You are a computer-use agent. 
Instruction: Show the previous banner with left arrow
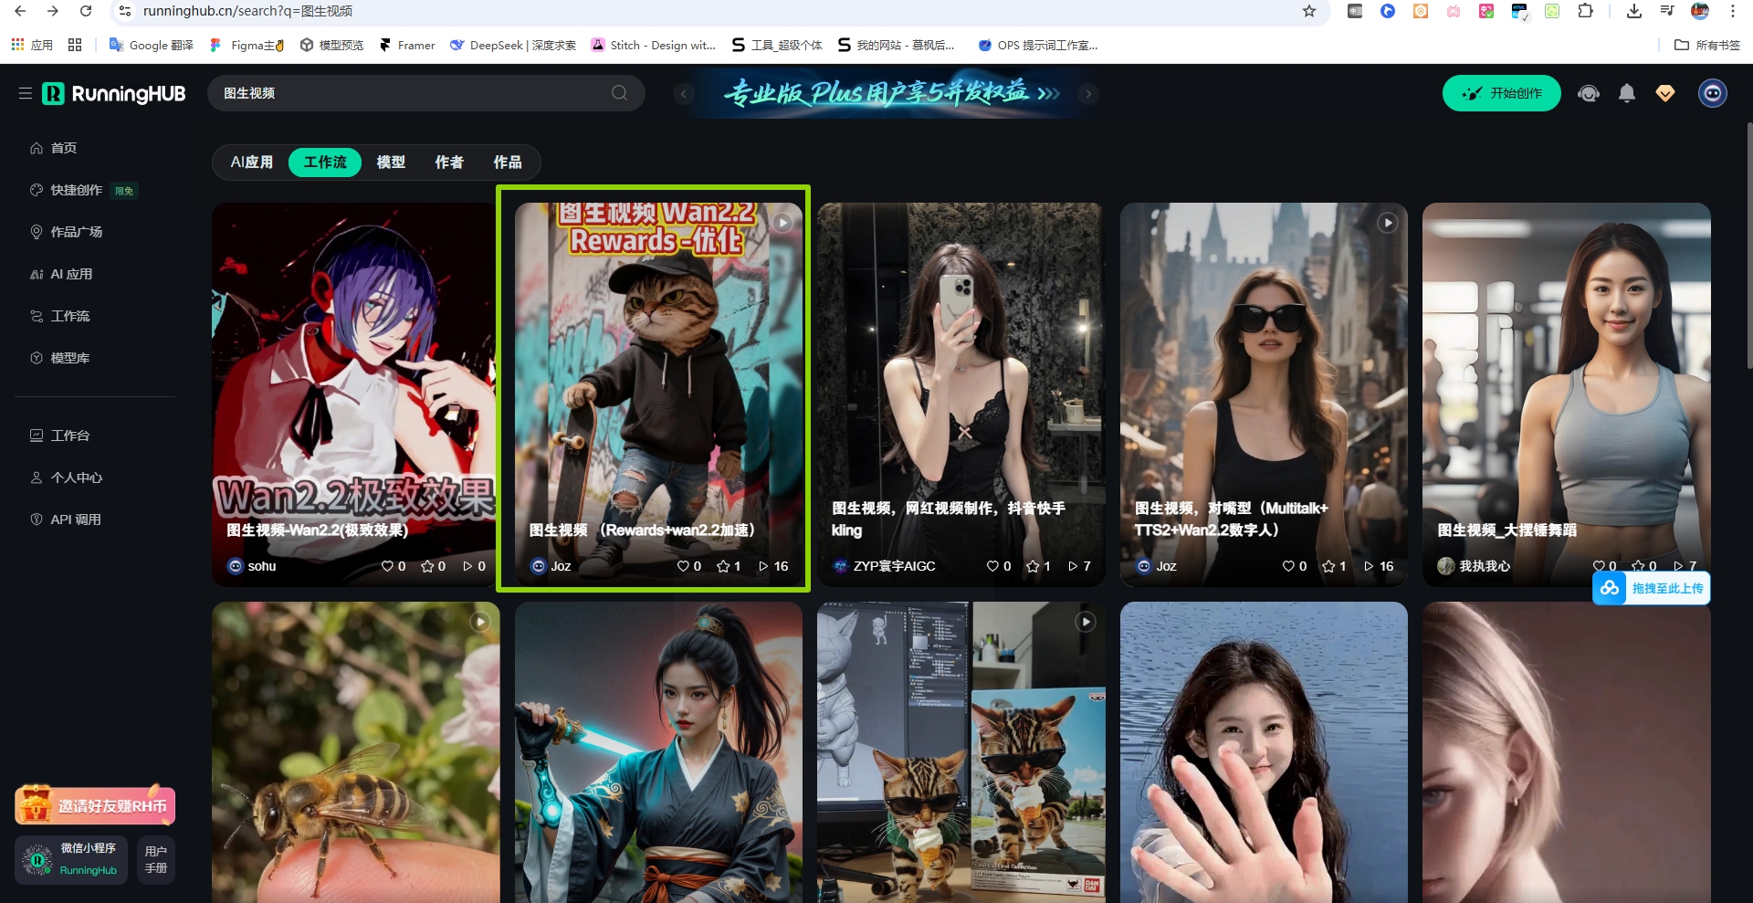(x=683, y=93)
